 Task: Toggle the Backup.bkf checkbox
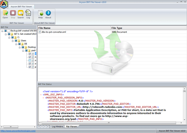[5, 31]
